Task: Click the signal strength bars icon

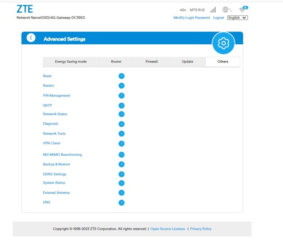Action: [213, 10]
